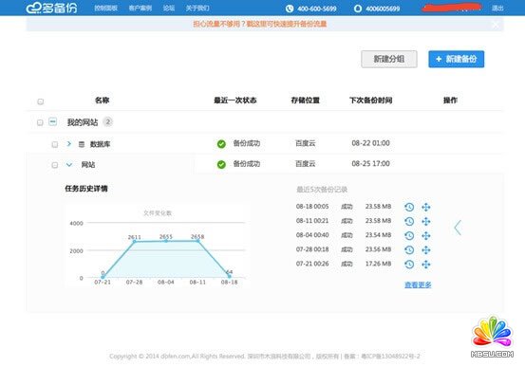Click the 08-04 label on chart axis
525x367 pixels.
click(x=166, y=283)
